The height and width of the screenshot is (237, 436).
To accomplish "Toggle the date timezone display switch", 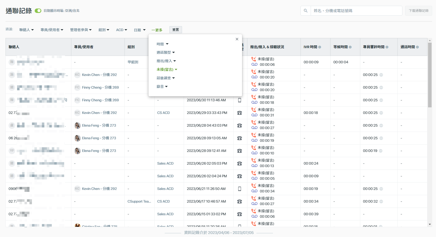I will click(38, 11).
